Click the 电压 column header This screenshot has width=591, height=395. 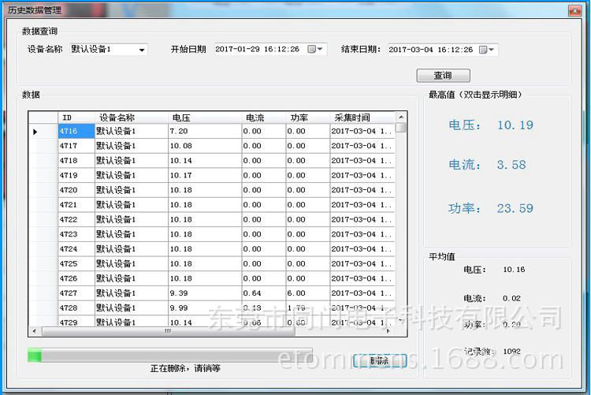(181, 117)
